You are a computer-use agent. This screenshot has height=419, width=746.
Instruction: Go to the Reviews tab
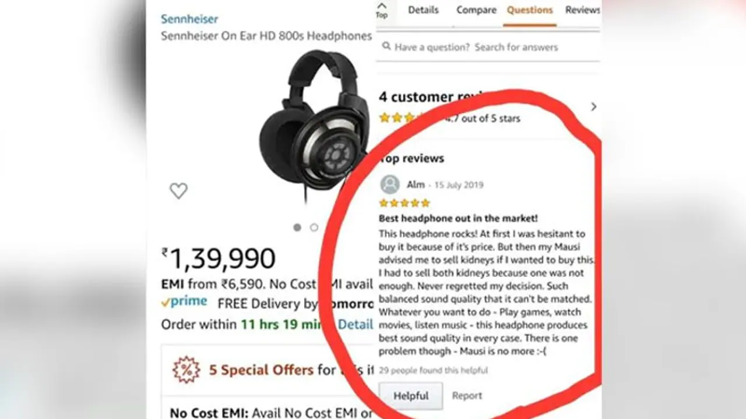click(582, 10)
